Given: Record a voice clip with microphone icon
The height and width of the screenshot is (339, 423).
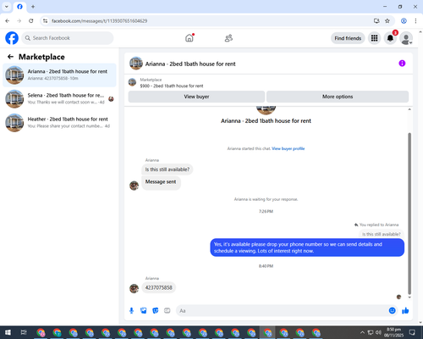Looking at the screenshot, I should (131, 311).
